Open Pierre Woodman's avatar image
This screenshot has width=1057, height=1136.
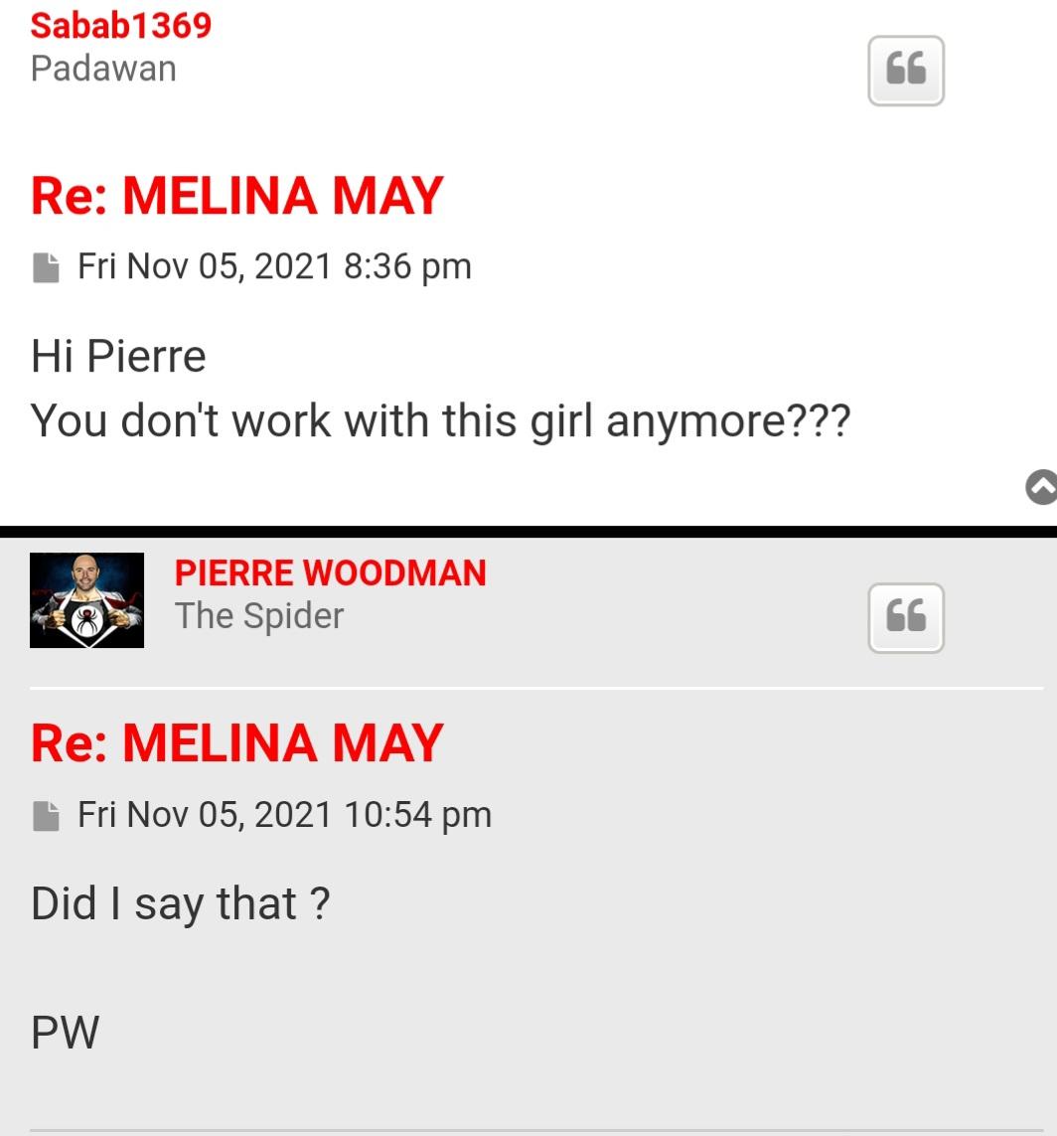[x=86, y=600]
